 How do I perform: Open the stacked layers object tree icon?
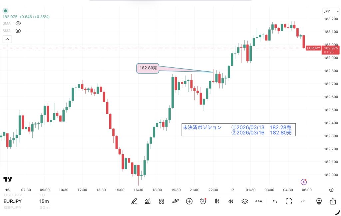[245, 201]
